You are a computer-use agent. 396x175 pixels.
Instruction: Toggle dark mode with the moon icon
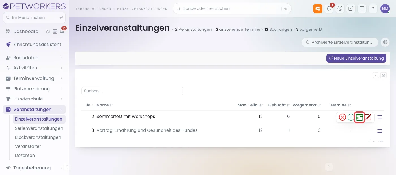[340, 8]
